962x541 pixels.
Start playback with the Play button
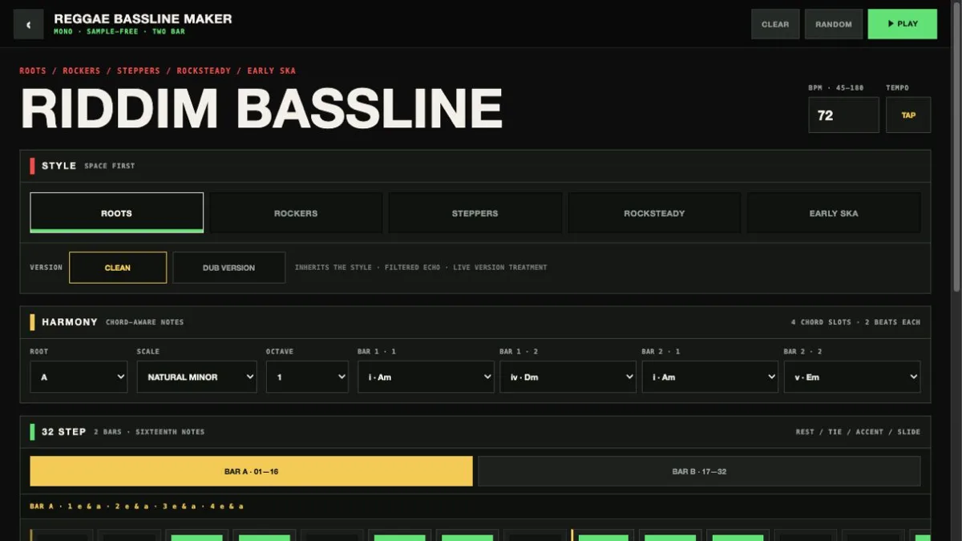[x=902, y=24]
